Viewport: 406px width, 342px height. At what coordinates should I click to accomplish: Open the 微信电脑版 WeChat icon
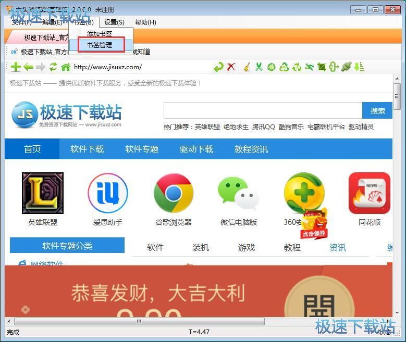click(239, 193)
